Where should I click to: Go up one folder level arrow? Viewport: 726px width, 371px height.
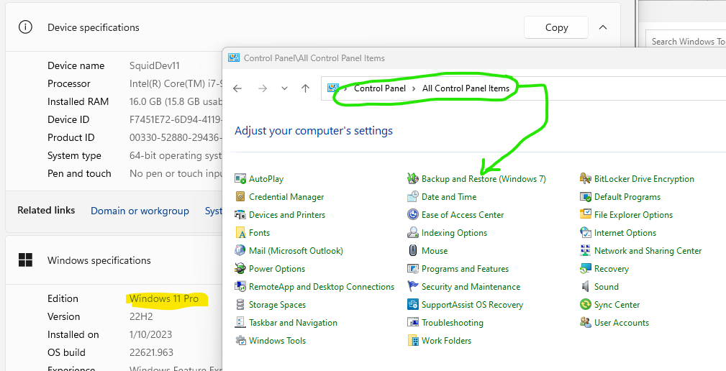tap(305, 88)
